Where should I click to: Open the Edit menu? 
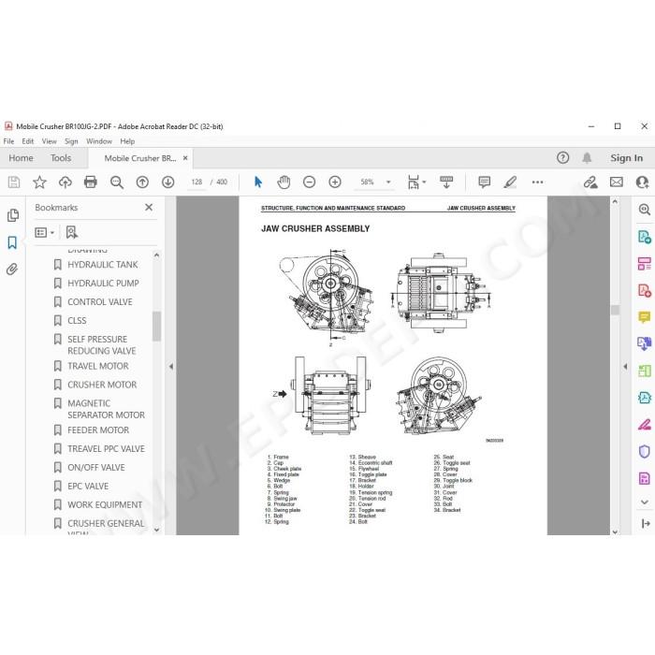27,141
